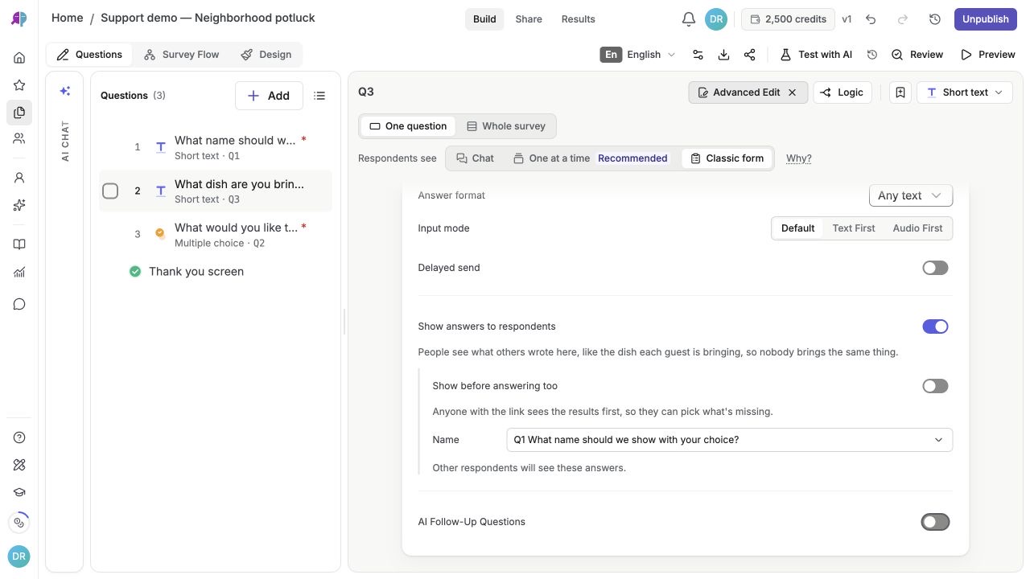The height and width of the screenshot is (579, 1030).
Task: Open the analytics chart sidebar icon
Action: point(19,272)
